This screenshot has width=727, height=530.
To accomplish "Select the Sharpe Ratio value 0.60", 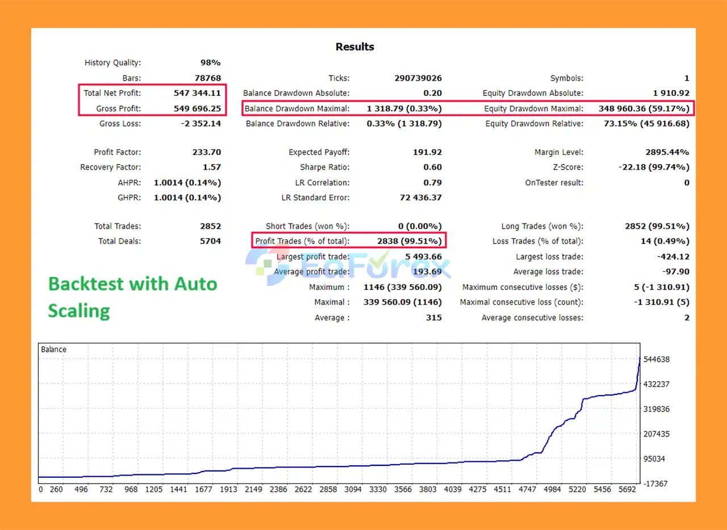I will tap(432, 167).
